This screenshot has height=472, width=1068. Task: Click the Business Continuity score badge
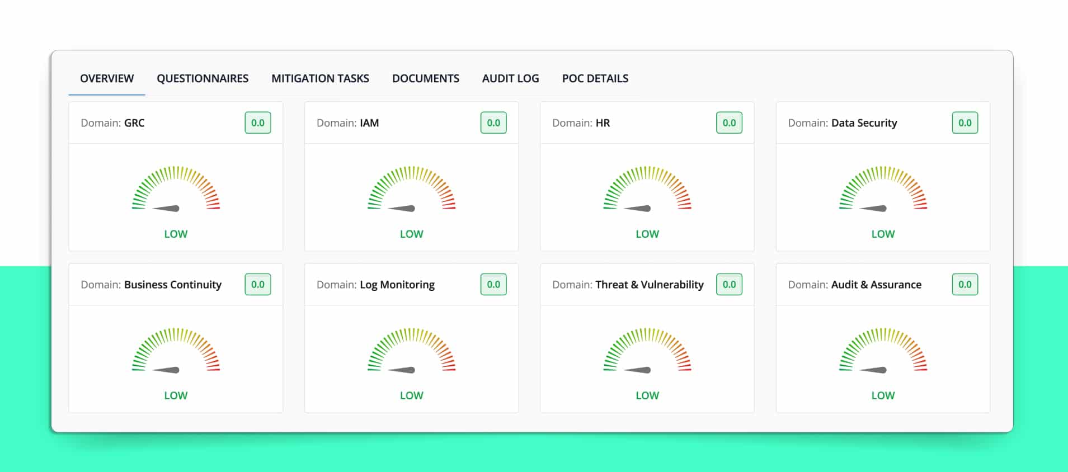coord(258,284)
